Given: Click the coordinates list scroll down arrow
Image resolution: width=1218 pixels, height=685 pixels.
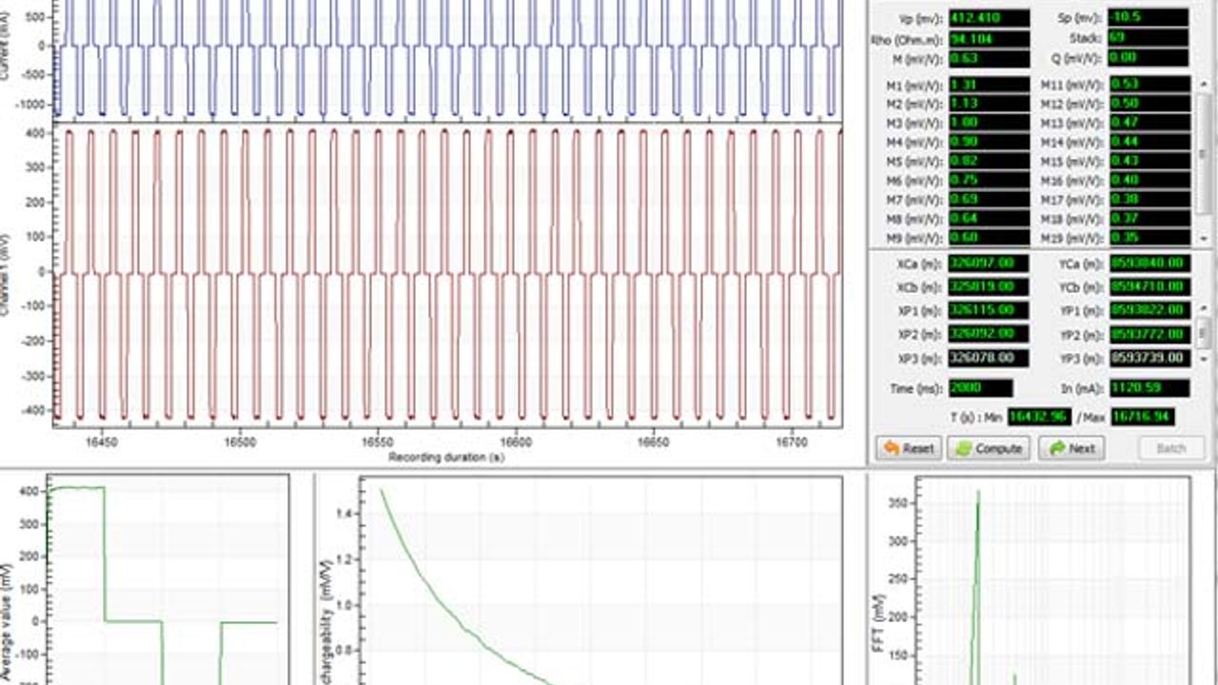Looking at the screenshot, I should 1203,359.
